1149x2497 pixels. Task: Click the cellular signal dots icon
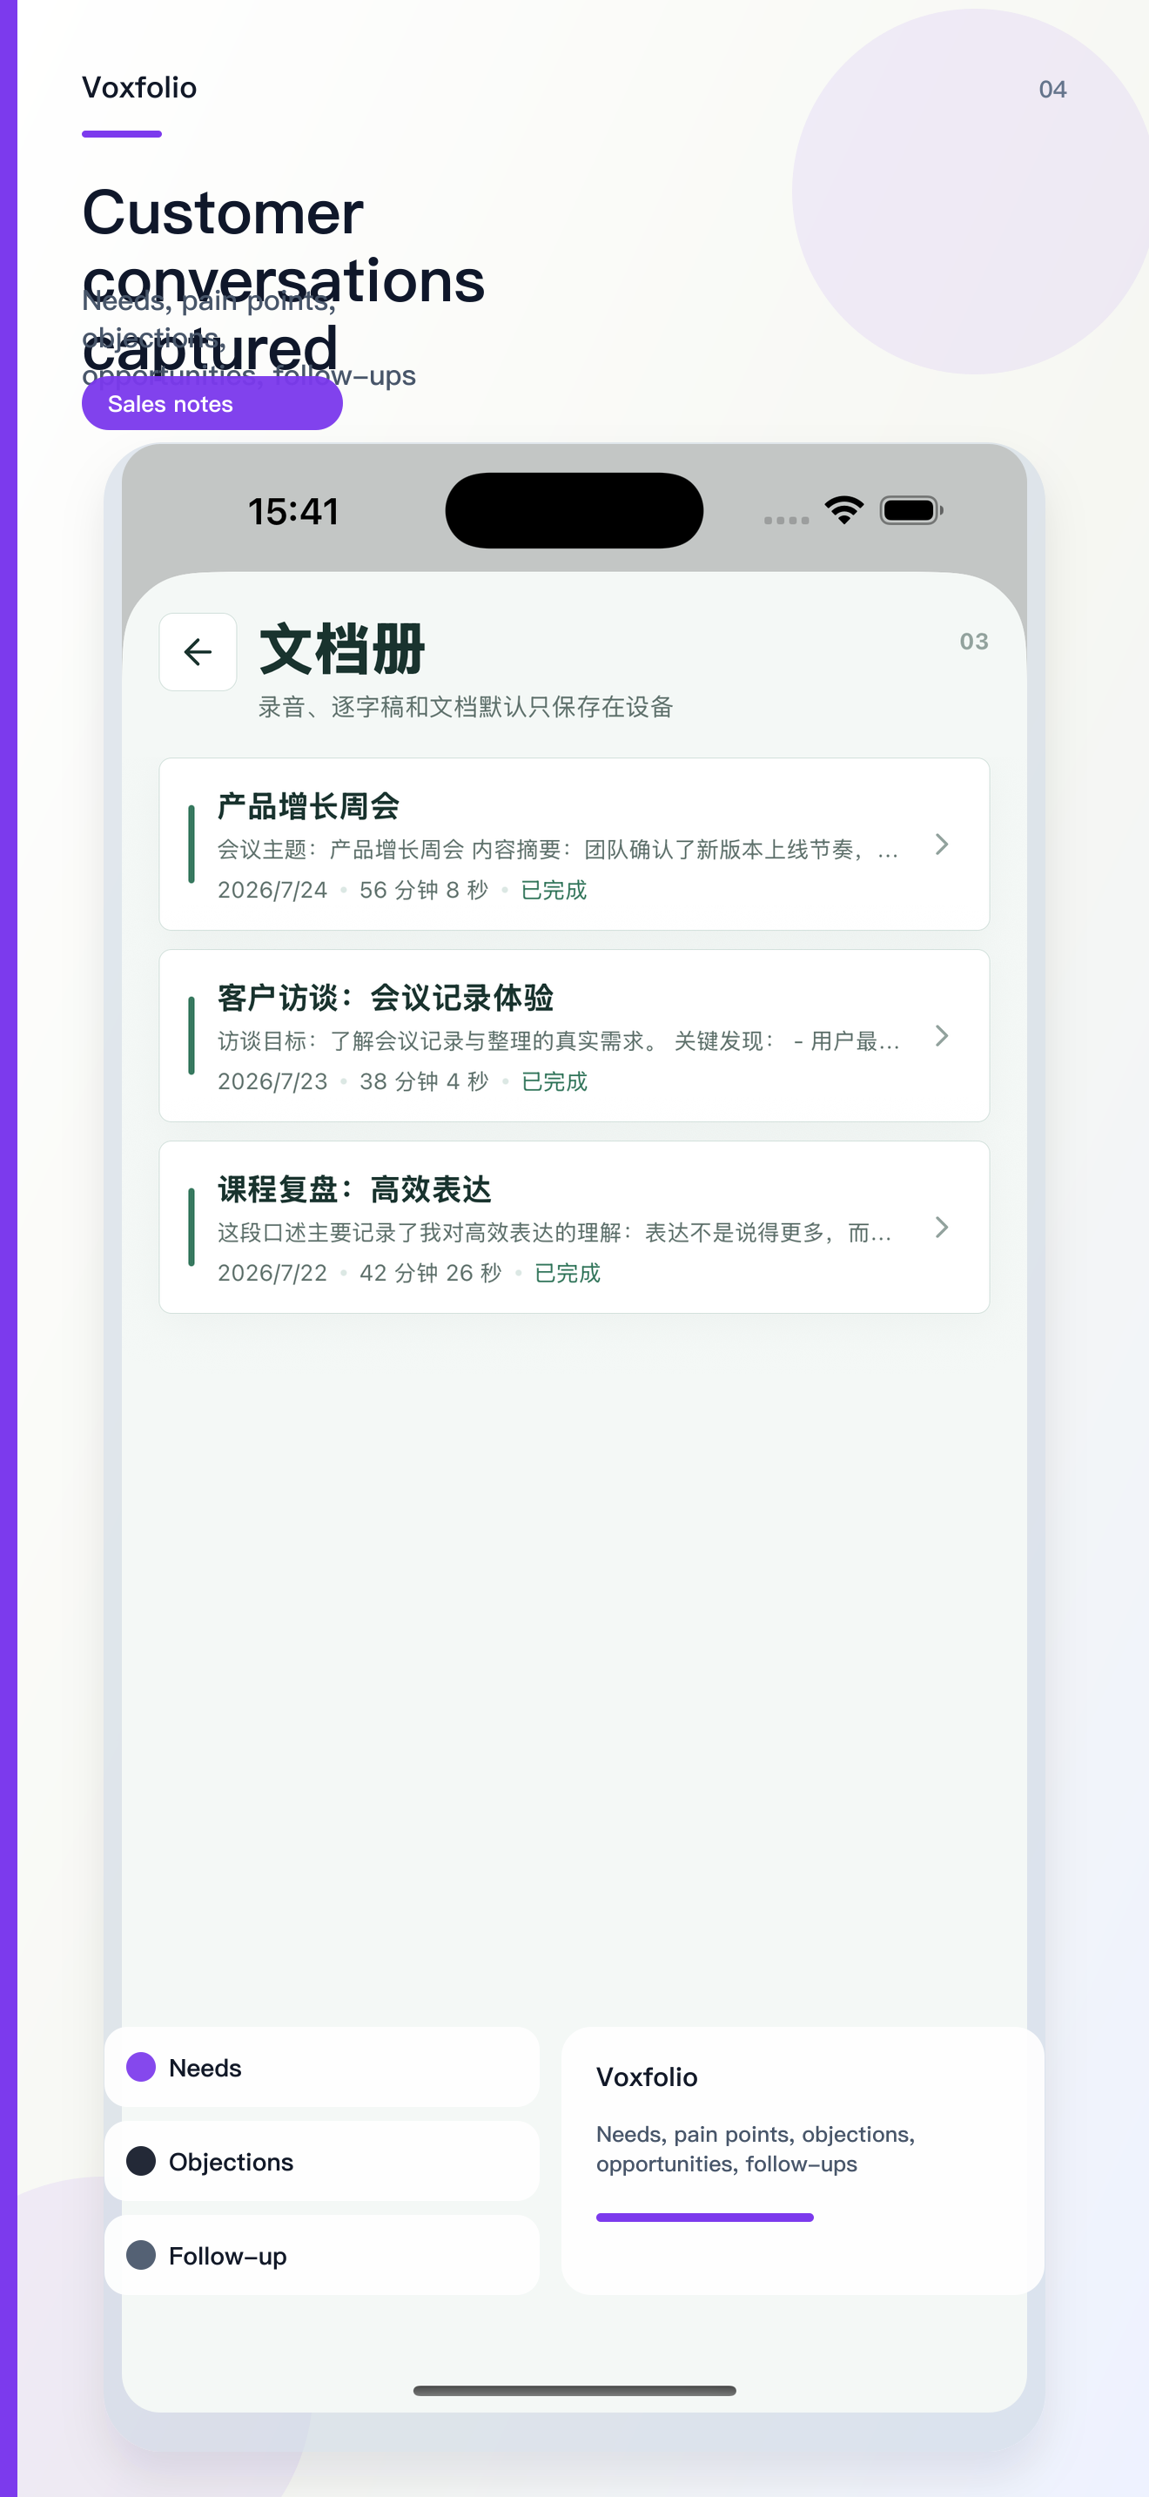pyautogui.click(x=787, y=521)
